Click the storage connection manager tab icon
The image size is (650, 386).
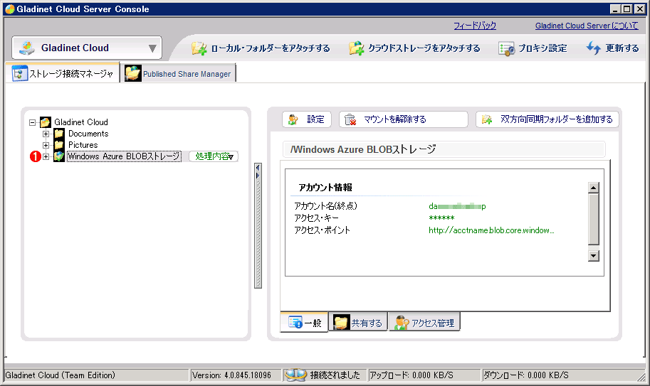[19, 74]
